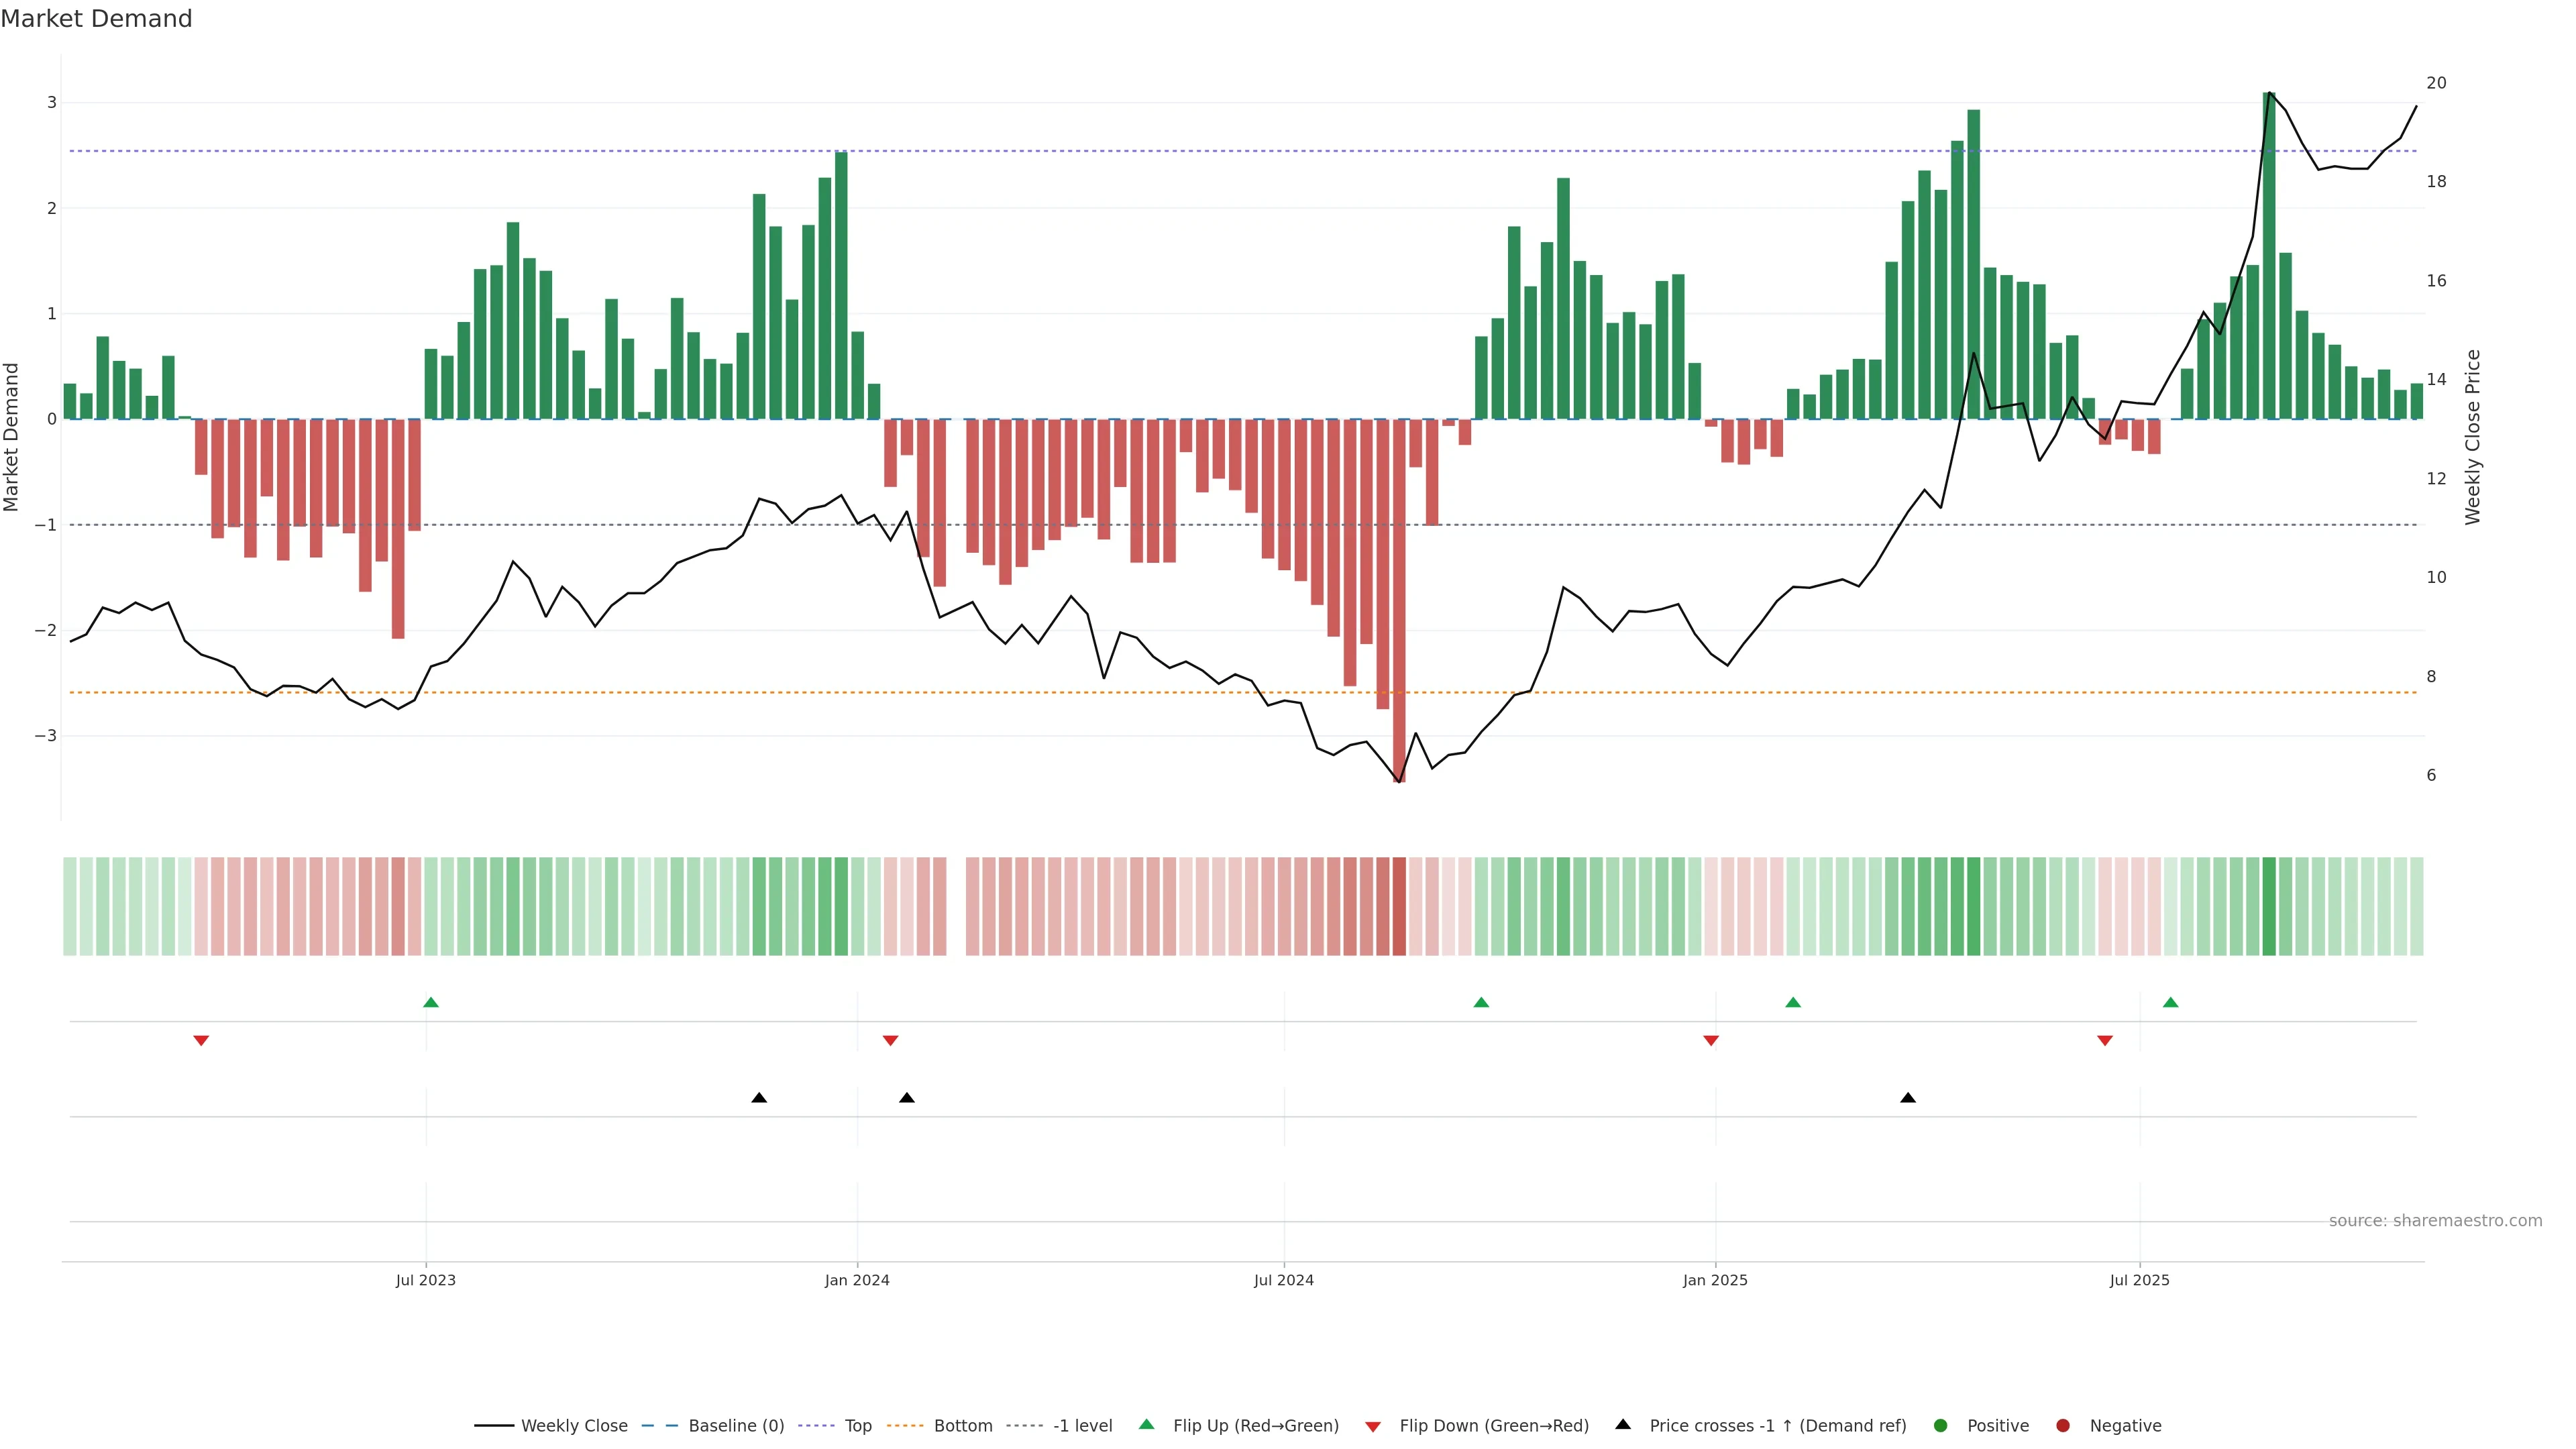
Task: Click the green Positive circle in legend
Action: pos(1940,1425)
